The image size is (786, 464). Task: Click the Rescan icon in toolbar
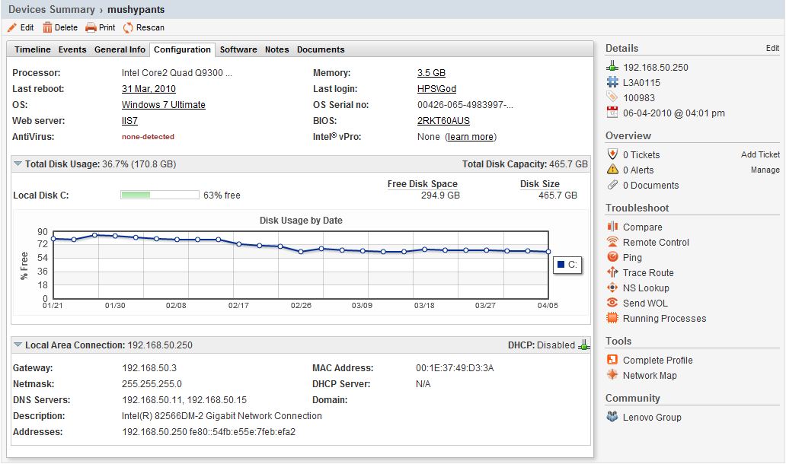128,27
